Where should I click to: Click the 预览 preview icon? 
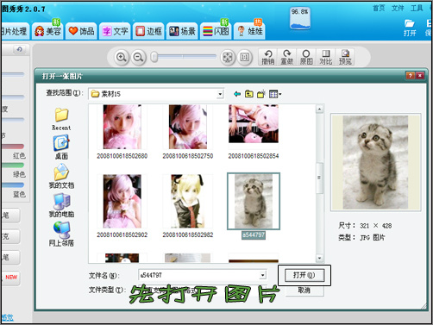tap(345, 57)
